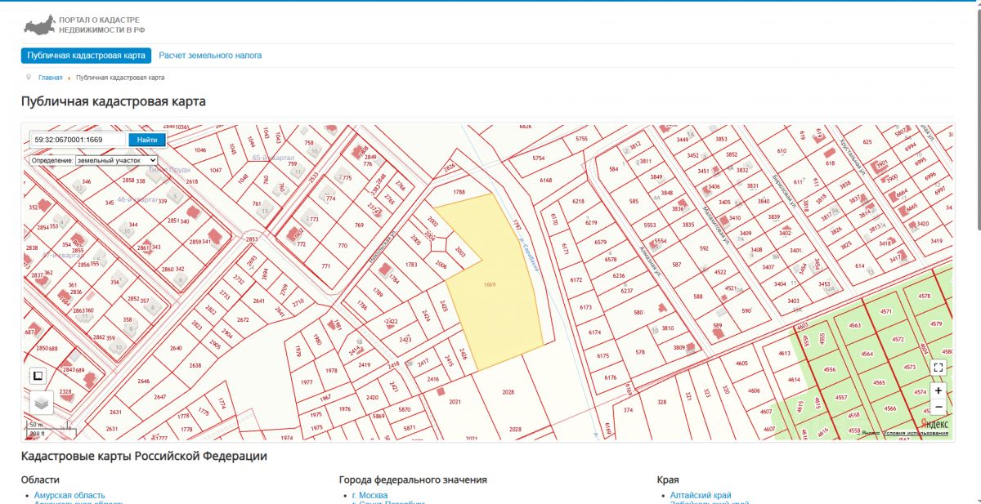Viewport: 981px width, 504px height.
Task: Follow the Главная breadcrumb link
Action: click(x=50, y=78)
